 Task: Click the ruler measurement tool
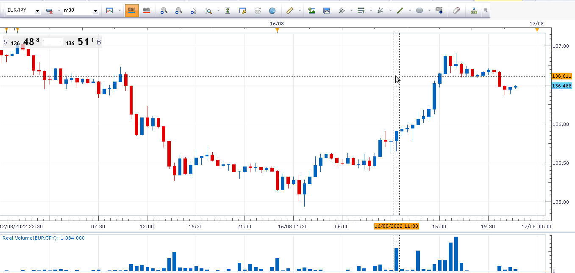[x=290, y=11]
